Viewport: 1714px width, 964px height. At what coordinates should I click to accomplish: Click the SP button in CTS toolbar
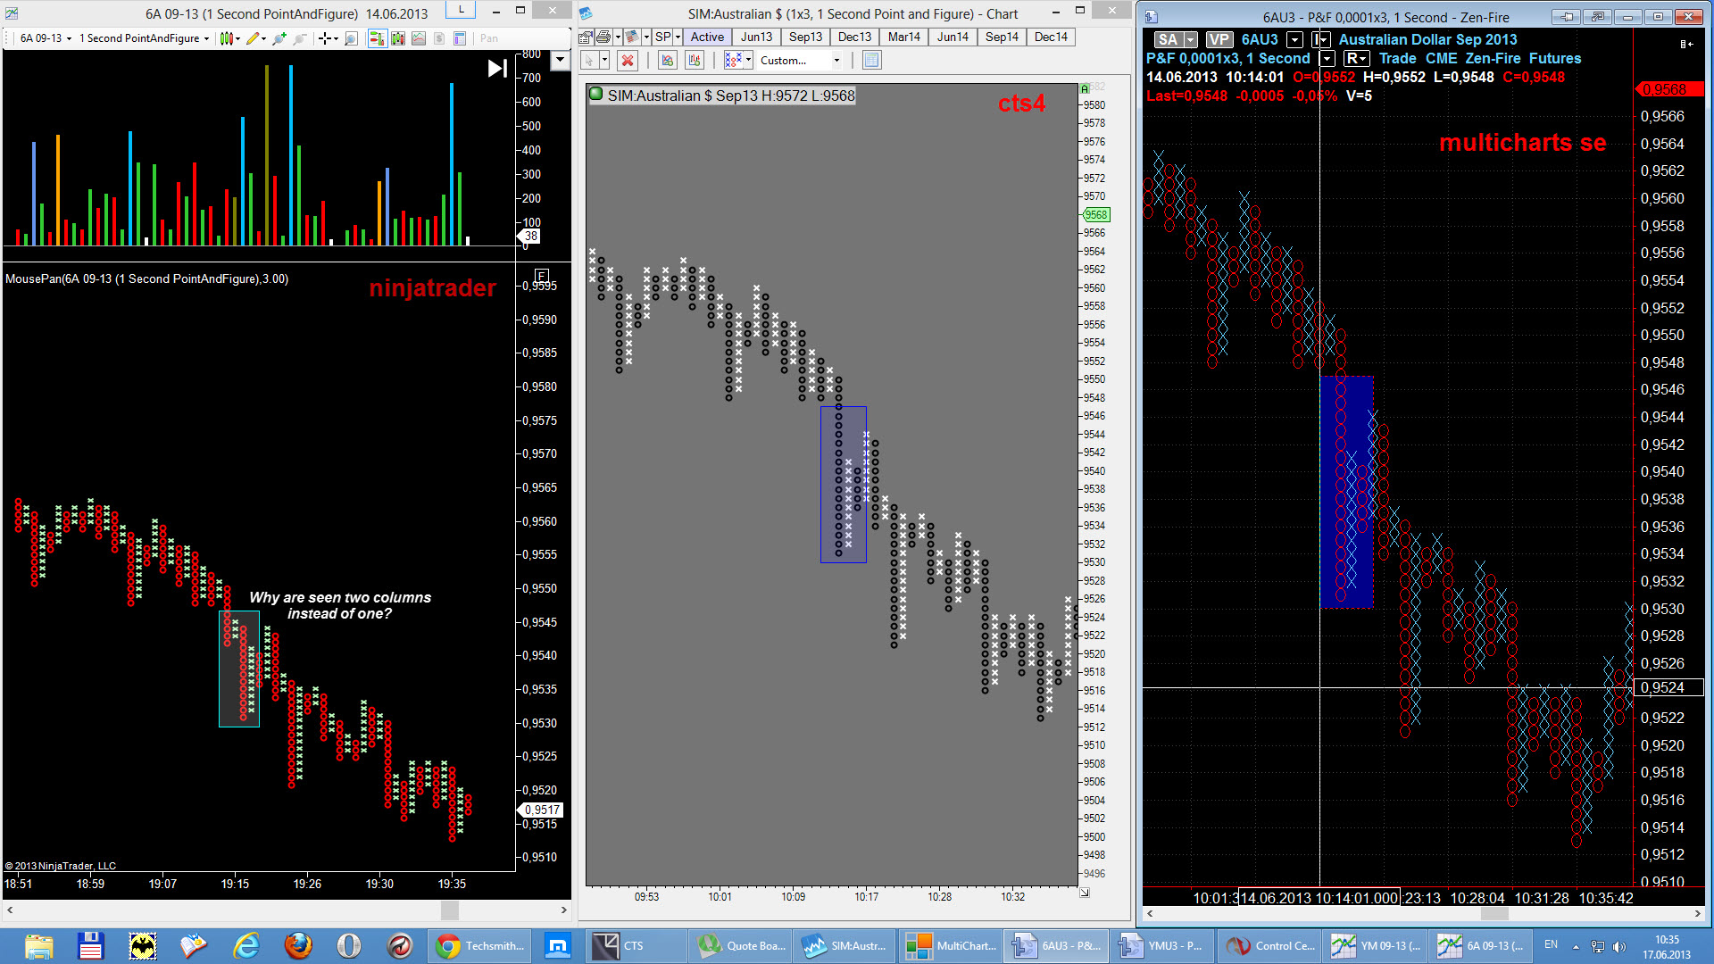click(x=662, y=37)
